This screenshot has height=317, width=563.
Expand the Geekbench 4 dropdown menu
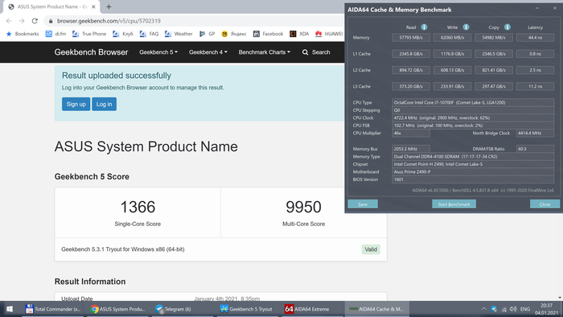pyautogui.click(x=208, y=52)
